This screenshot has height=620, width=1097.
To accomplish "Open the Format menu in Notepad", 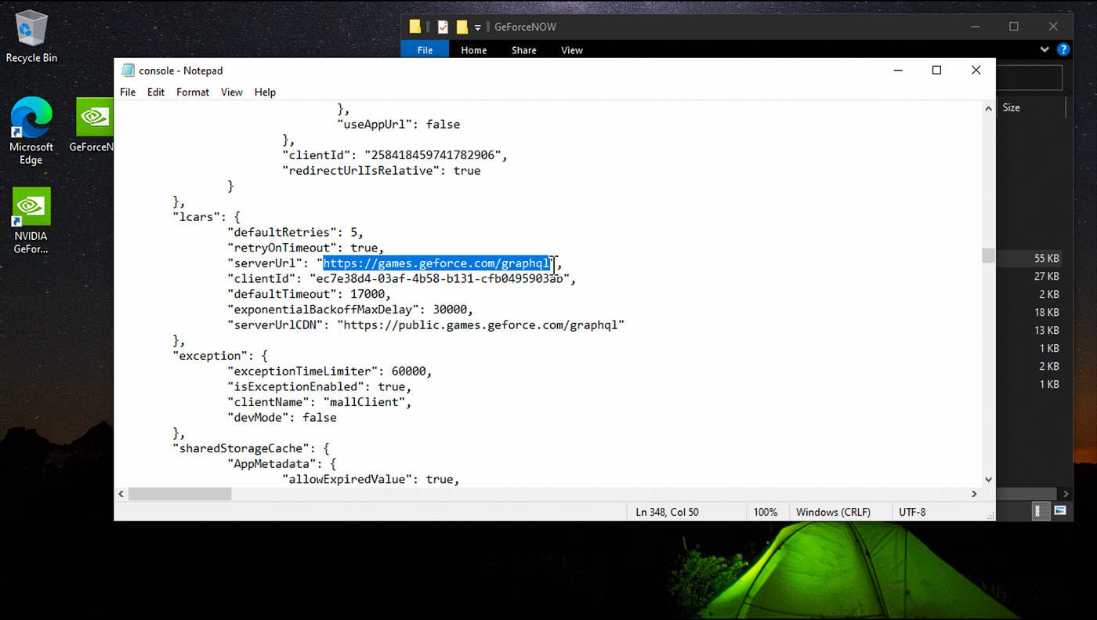I will click(x=193, y=92).
